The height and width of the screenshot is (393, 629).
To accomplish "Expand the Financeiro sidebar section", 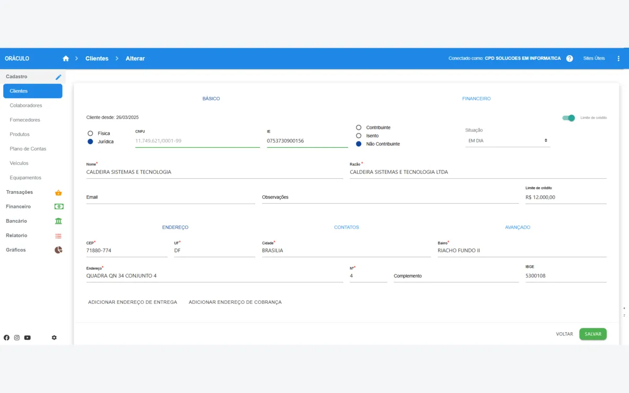I will point(32,206).
